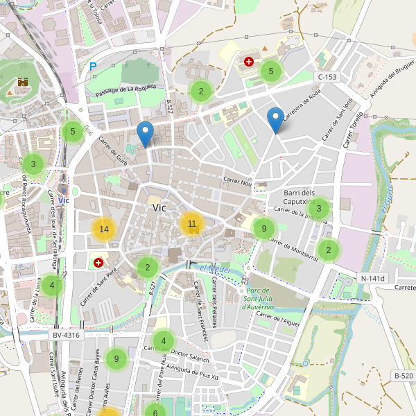Click the B-522 road label
The image size is (416, 416).
170,107
